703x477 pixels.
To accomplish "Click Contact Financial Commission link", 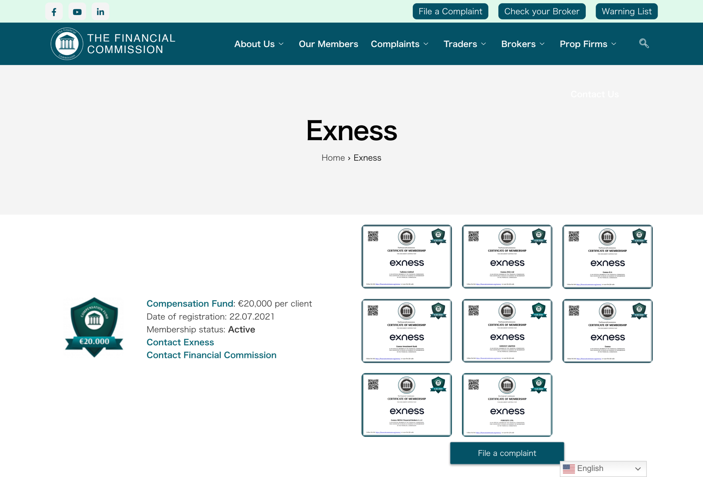I will tap(211, 355).
